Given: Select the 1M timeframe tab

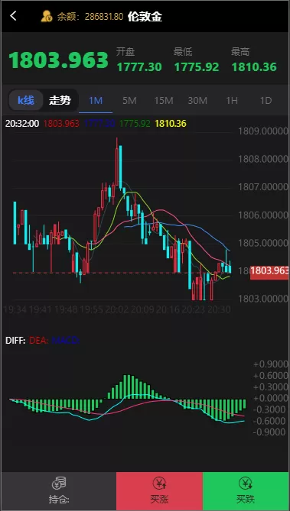Looking at the screenshot, I should (96, 101).
